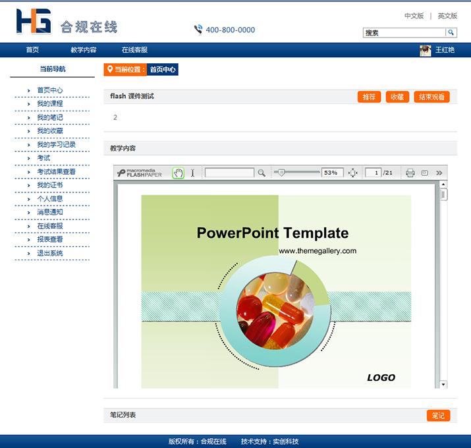Open 消息通知 in the sidebar
The width and height of the screenshot is (471, 448).
point(50,212)
